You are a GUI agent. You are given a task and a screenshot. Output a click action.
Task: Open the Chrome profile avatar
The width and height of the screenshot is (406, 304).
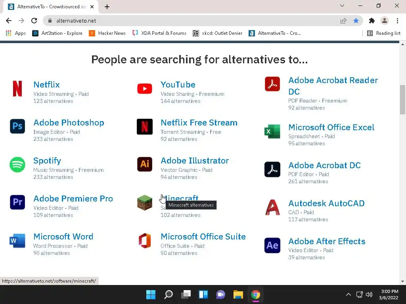tap(385, 21)
